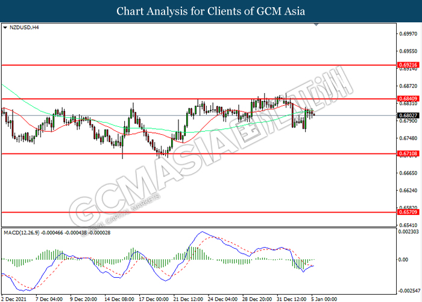Screen dimensions: 422x302
Task: Click the 21 Dec 12:00 time label
Action: 188,299
